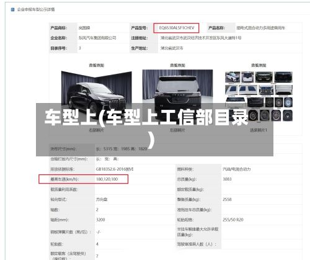Screen dimensions: 310x260
Task: Select product model value EQ6530AL5F1CHEV
Action: point(177,28)
